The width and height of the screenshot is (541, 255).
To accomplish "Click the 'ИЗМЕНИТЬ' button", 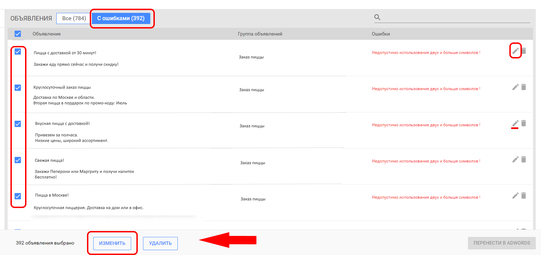I will [112, 243].
